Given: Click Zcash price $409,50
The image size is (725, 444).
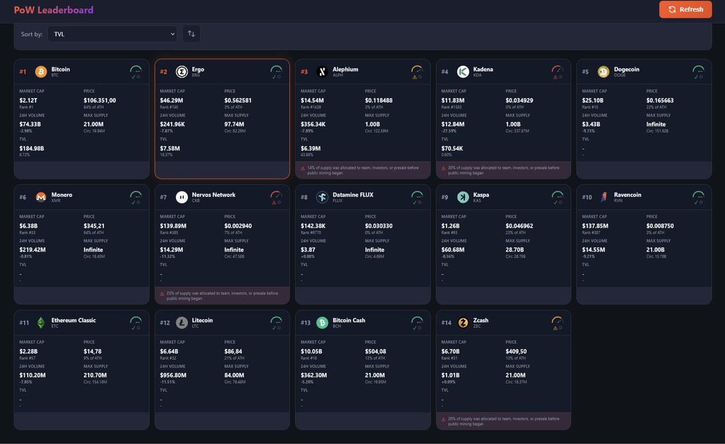Looking at the screenshot, I should click(516, 351).
